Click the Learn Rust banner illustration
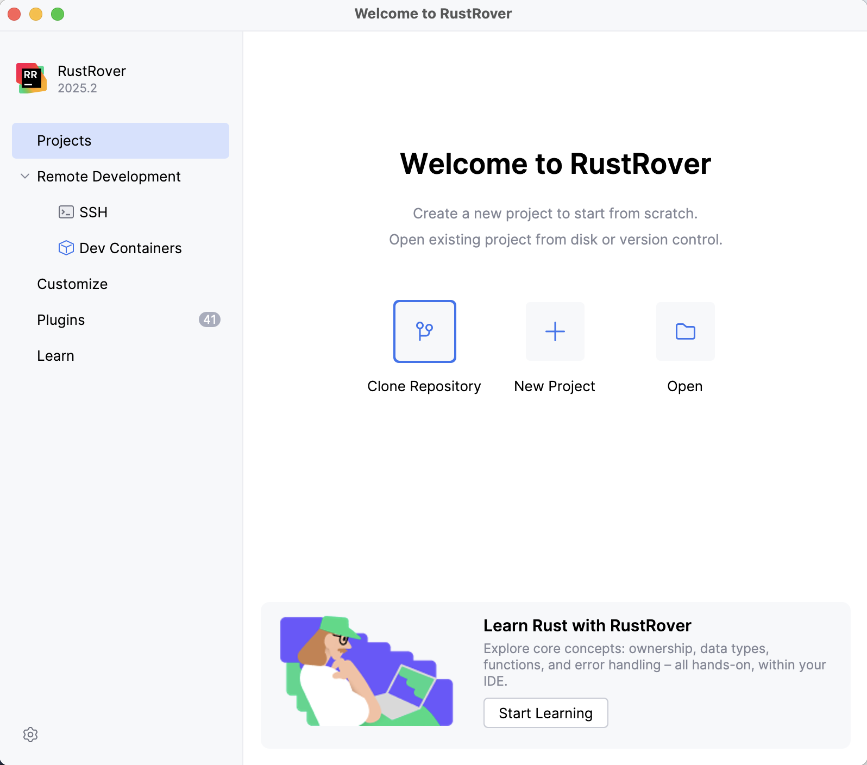Viewport: 867px width, 765px height. 366,671
